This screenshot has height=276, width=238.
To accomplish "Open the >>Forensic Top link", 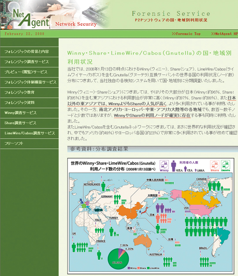I will click(186, 33).
